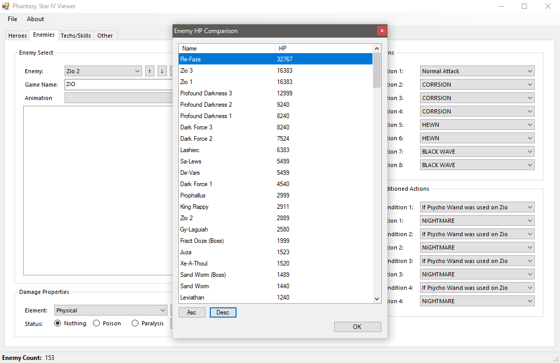The width and height of the screenshot is (560, 363).
Task: Open the Action 2 CORRSION dropdown
Action: (x=477, y=85)
